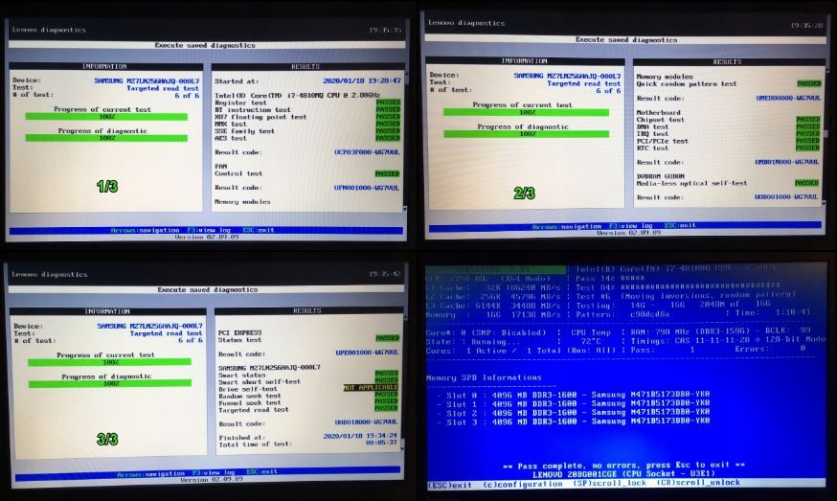Click '(SP)scroll_lock' in MemTest footer

click(x=610, y=483)
